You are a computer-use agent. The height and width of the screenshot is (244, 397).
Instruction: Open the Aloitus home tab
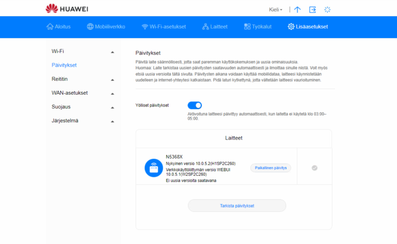pos(58,27)
